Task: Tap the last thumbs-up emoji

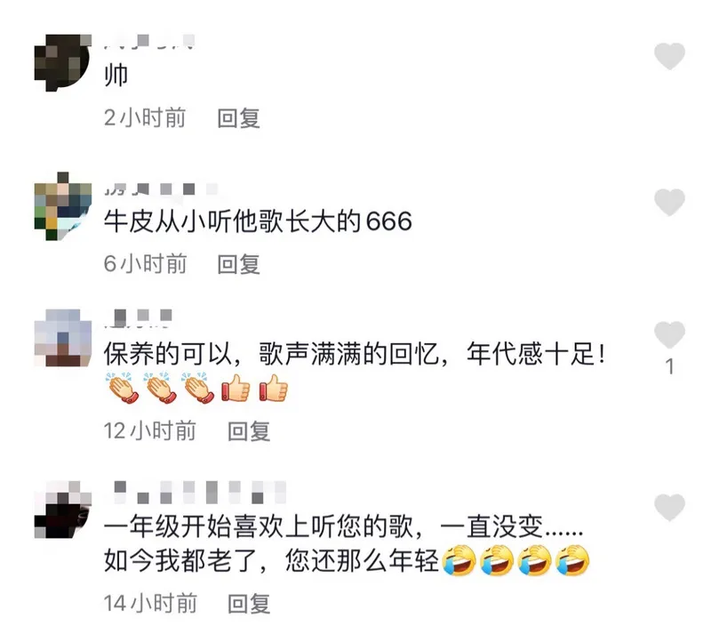Action: 274,389
